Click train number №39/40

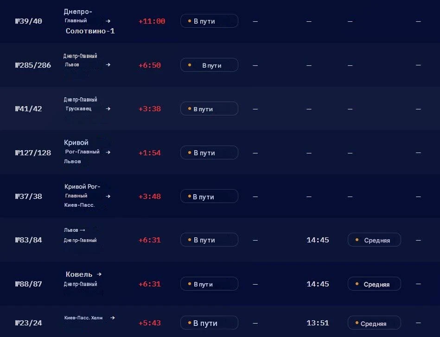pos(29,21)
